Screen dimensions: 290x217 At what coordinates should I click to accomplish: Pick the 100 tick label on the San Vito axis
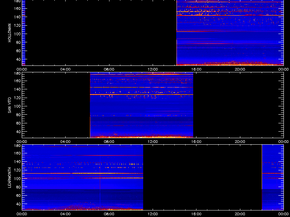point(17,106)
